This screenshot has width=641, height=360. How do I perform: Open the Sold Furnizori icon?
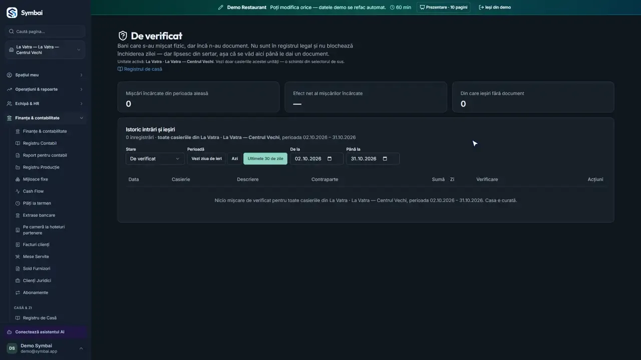tap(18, 269)
